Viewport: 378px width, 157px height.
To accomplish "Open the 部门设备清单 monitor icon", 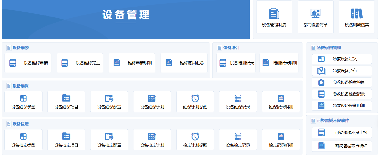I will click(x=316, y=14).
